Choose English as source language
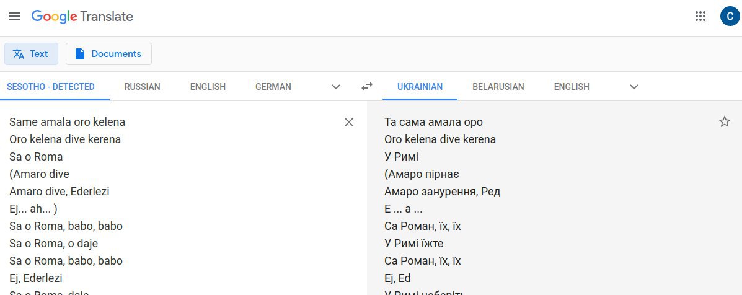Image resolution: width=742 pixels, height=295 pixels. pyautogui.click(x=208, y=87)
